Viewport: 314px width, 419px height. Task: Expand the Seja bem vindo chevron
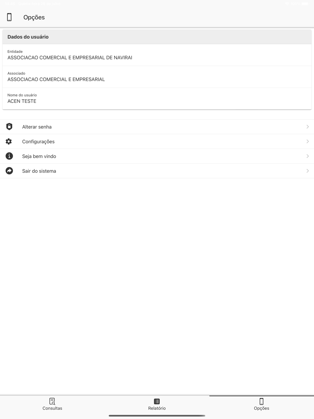click(x=308, y=156)
